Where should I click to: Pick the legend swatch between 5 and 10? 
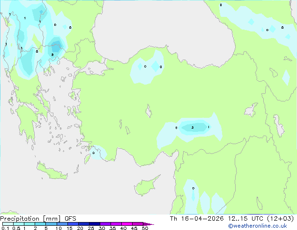tap(51, 224)
